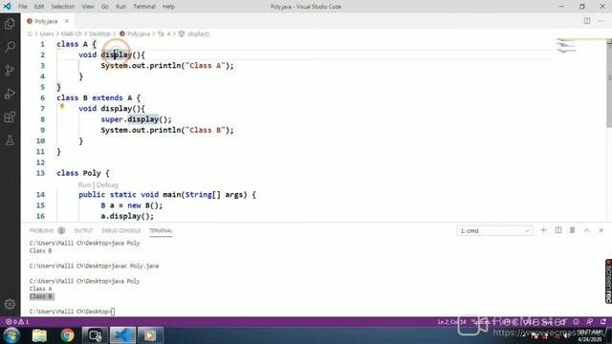612x344 pixels.
Task: Open the terminal selector '1: cmd' dropdown
Action: click(494, 231)
